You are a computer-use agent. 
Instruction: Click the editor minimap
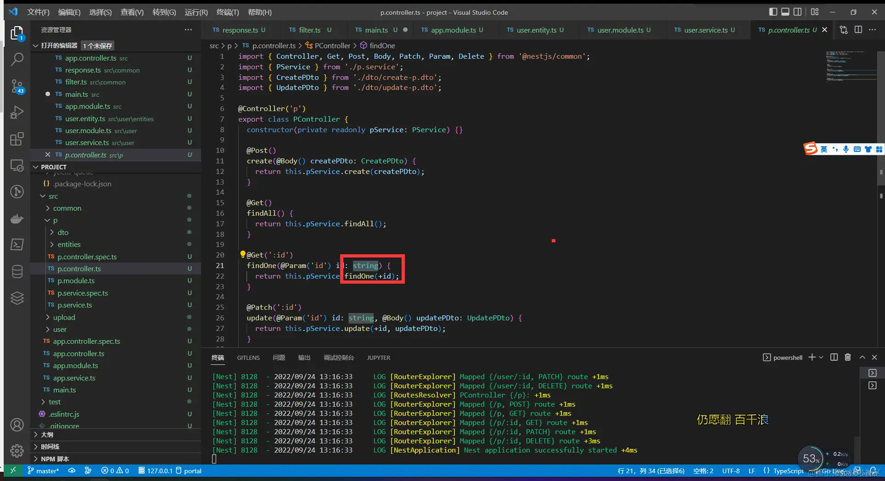click(851, 67)
